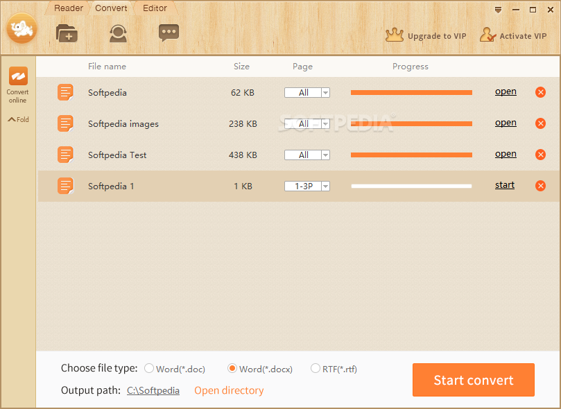Click the document icon for Softpedia 1
Screen dimensions: 561x409
(x=65, y=186)
